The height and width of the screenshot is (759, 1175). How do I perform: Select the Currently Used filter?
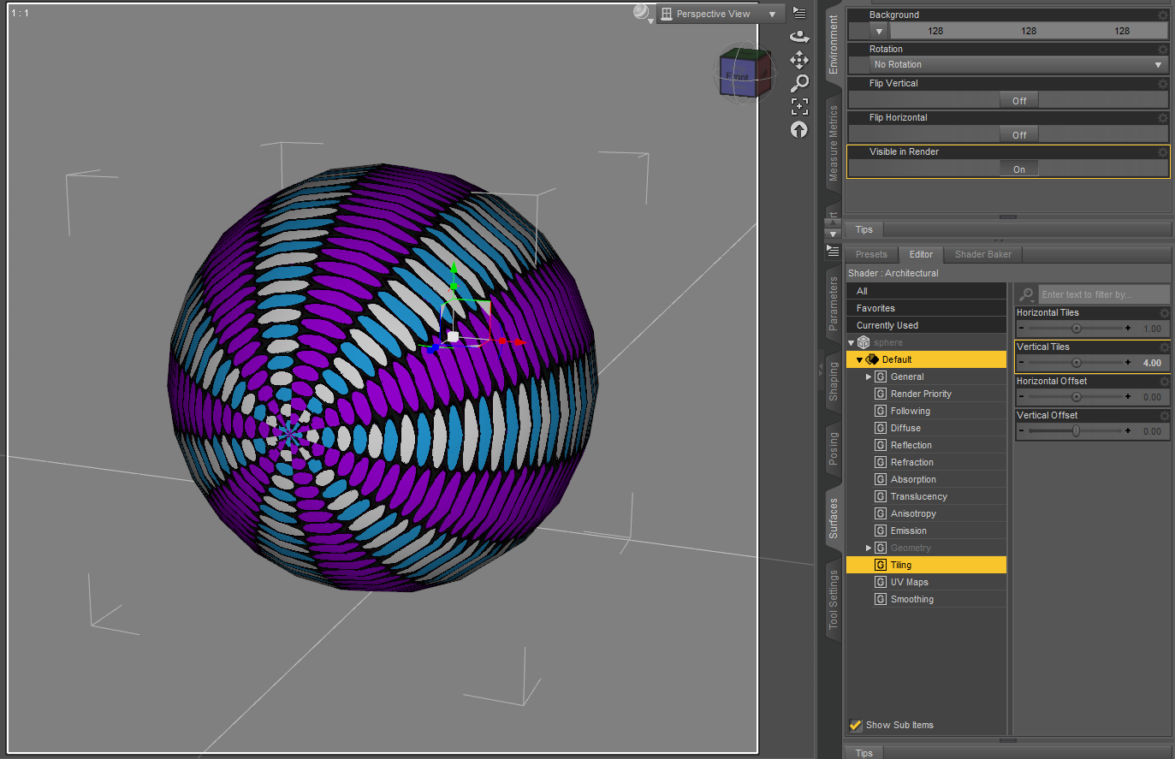pyautogui.click(x=887, y=325)
